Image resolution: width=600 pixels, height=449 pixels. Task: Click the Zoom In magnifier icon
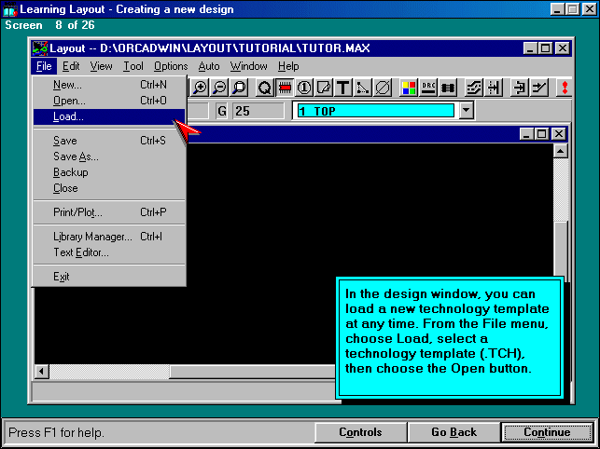tap(200, 88)
